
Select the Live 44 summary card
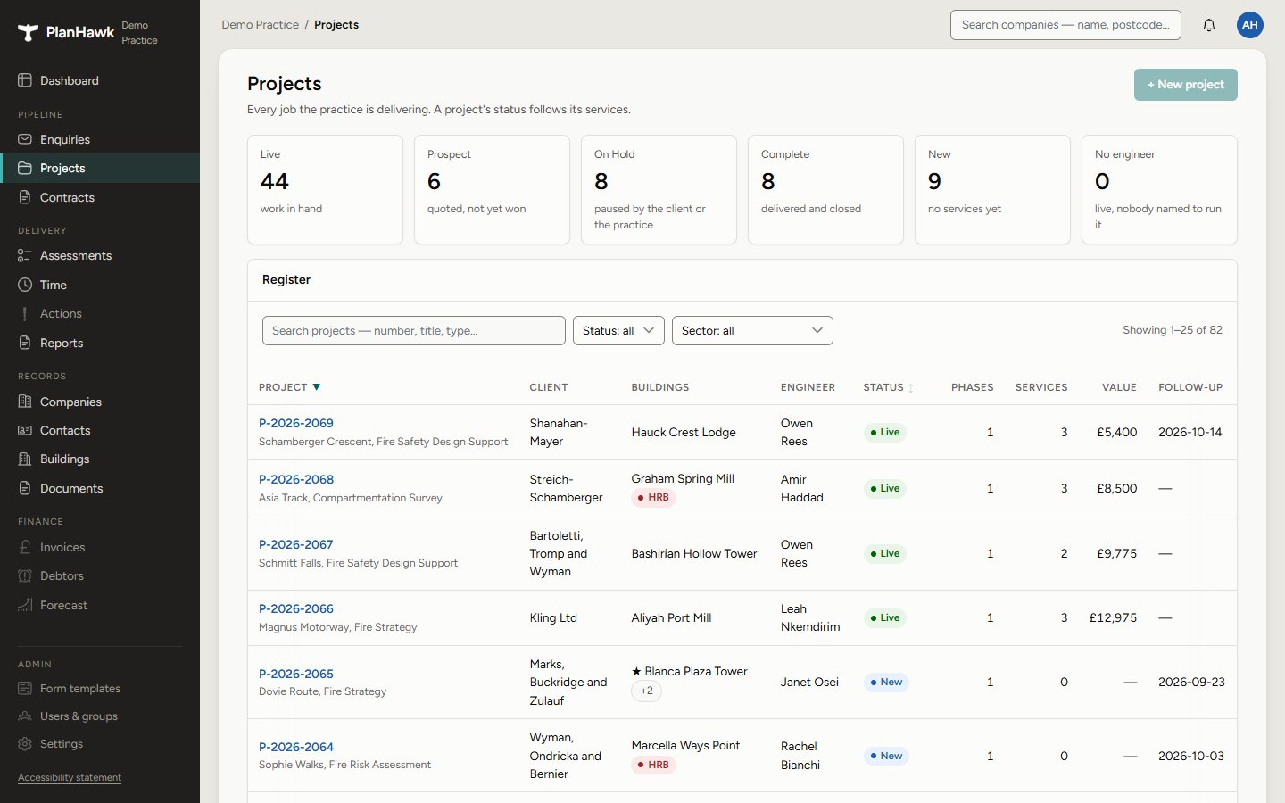point(325,189)
